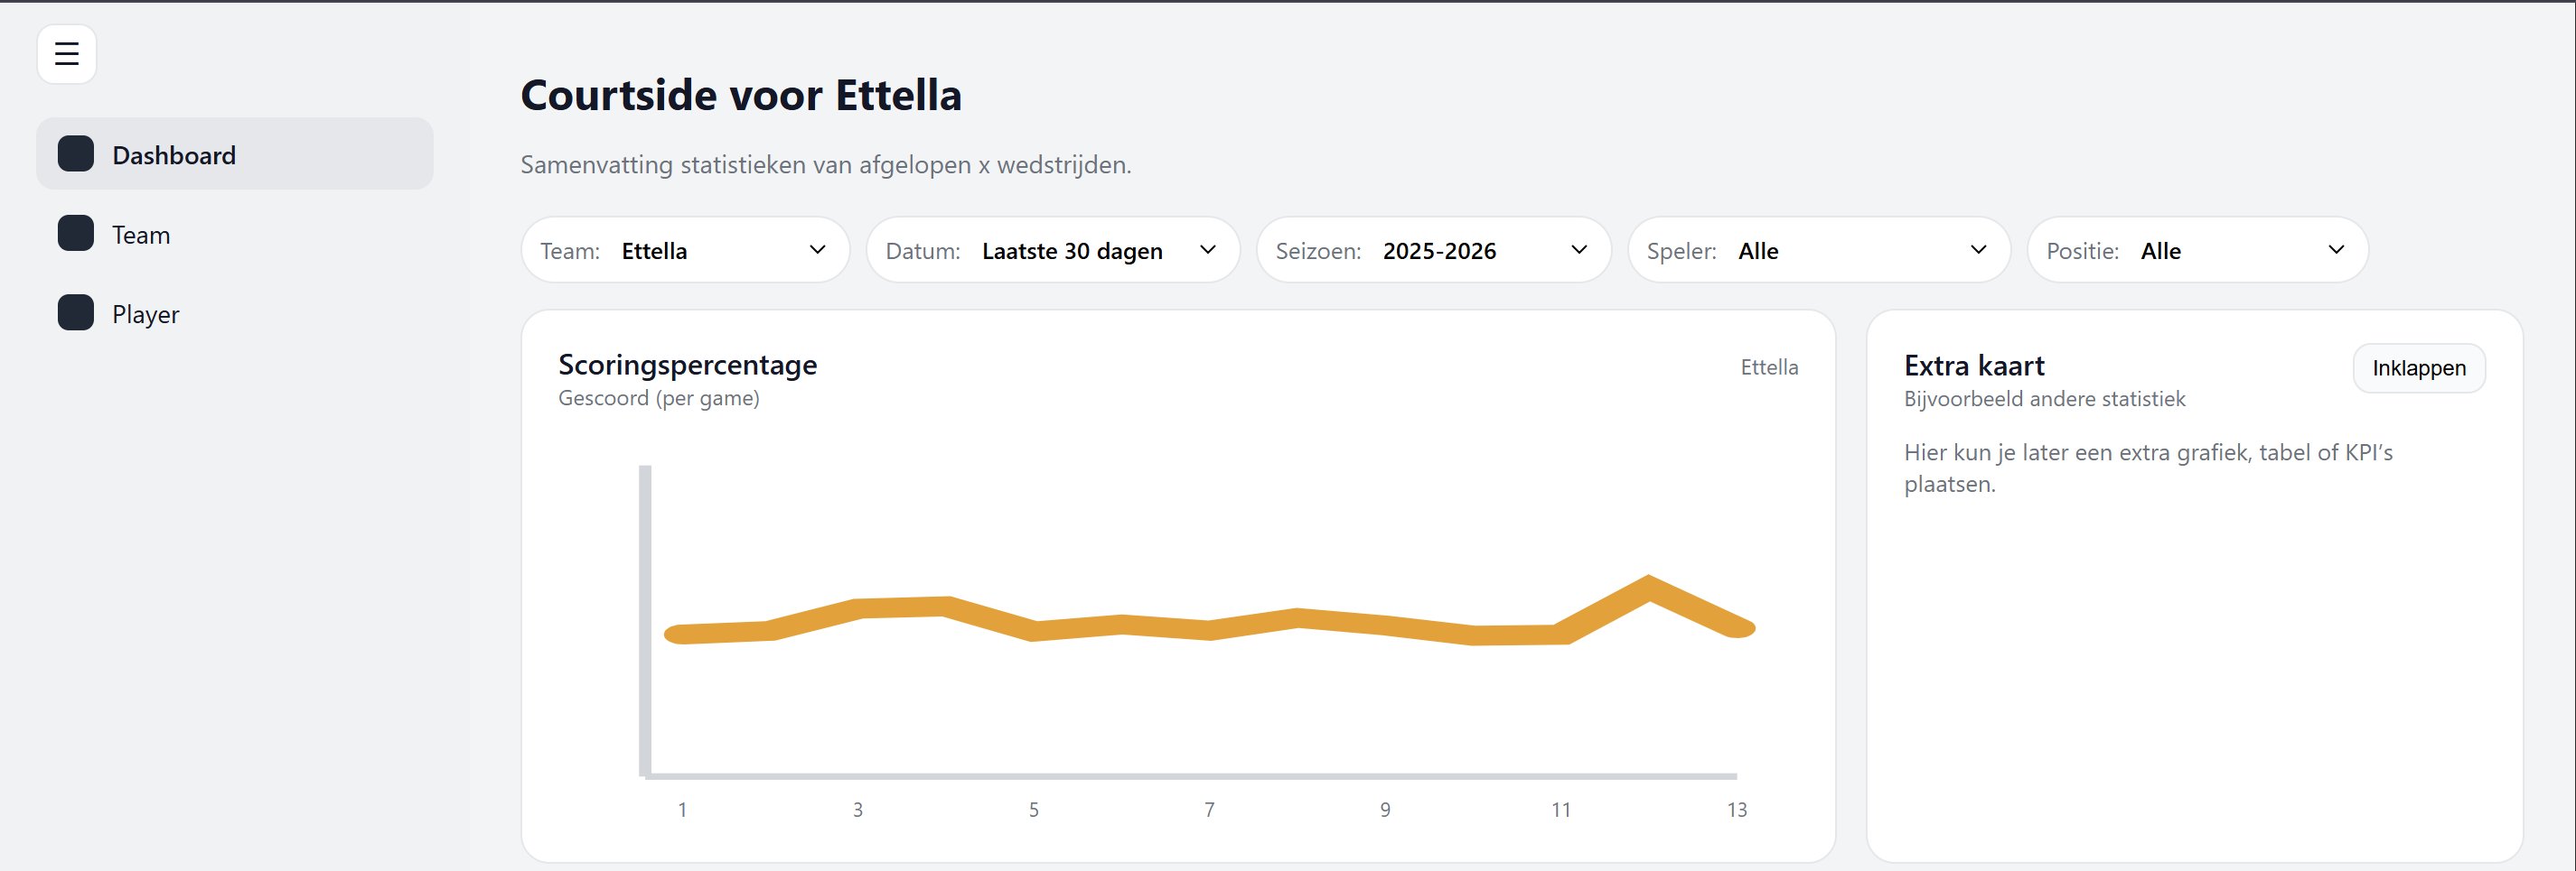Click the Positie dropdown chevron
Screen dimensions: 2576x871
tap(2337, 250)
